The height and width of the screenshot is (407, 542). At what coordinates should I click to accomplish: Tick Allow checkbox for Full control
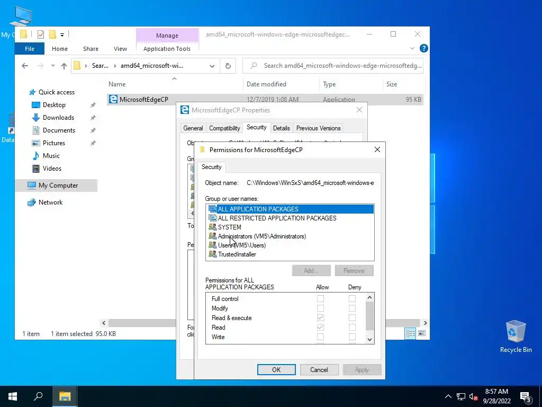point(320,299)
